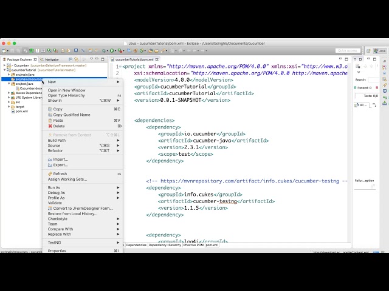Viewport: 389px width, 291px height.
Task: Expand the JRE System Library node
Action: (9, 98)
